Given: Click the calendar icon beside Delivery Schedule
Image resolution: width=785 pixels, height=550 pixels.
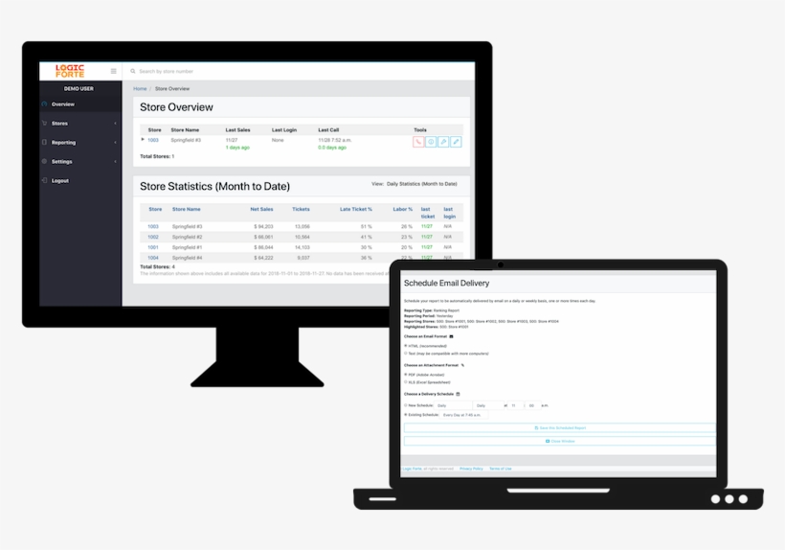Looking at the screenshot, I should pos(459,394).
